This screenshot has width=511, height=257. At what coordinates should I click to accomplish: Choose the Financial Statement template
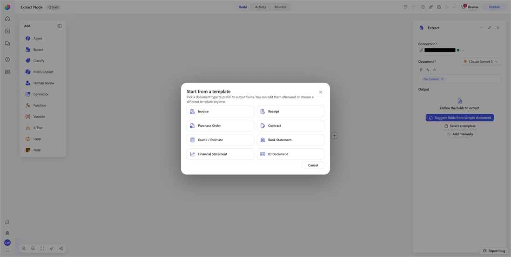(220, 154)
